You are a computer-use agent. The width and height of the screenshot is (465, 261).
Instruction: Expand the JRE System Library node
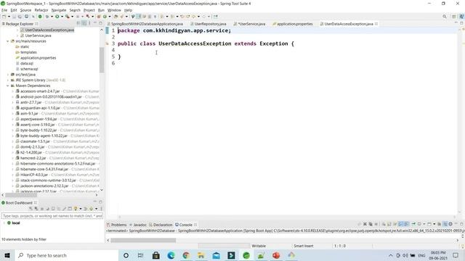point(8,80)
